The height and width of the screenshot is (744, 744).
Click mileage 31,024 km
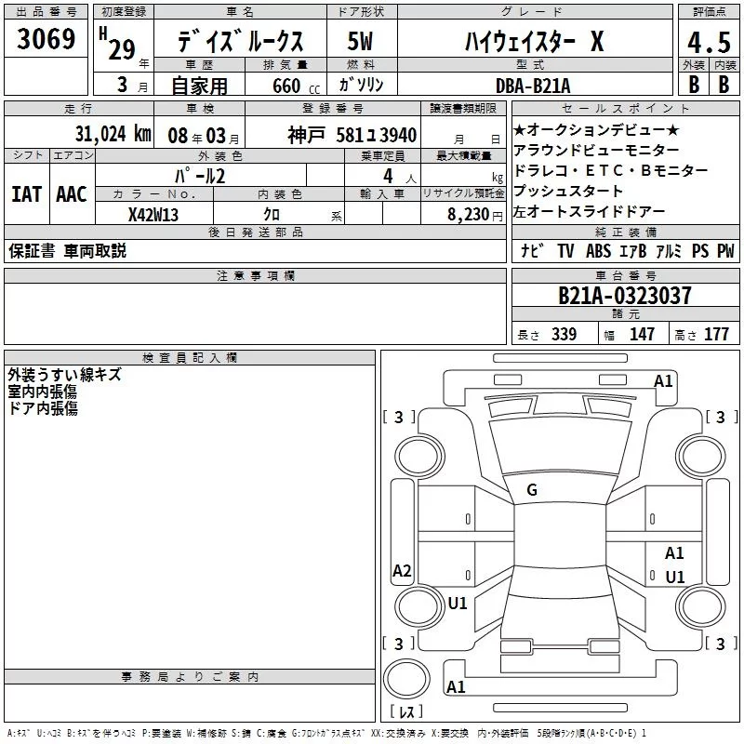coord(113,134)
